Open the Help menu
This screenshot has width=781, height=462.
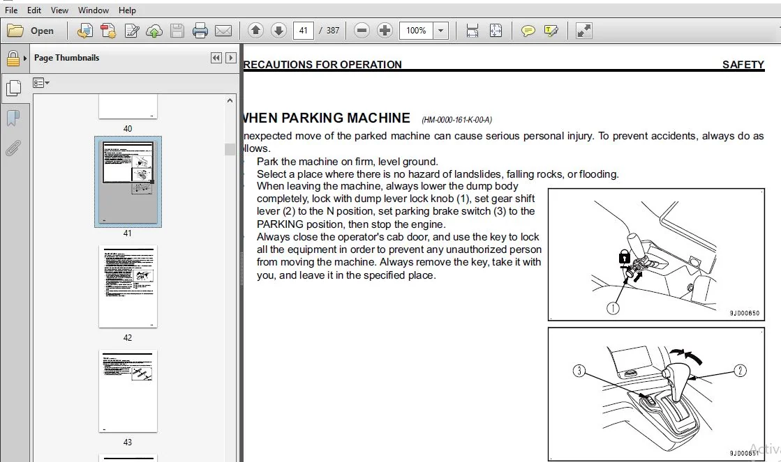[x=127, y=10]
